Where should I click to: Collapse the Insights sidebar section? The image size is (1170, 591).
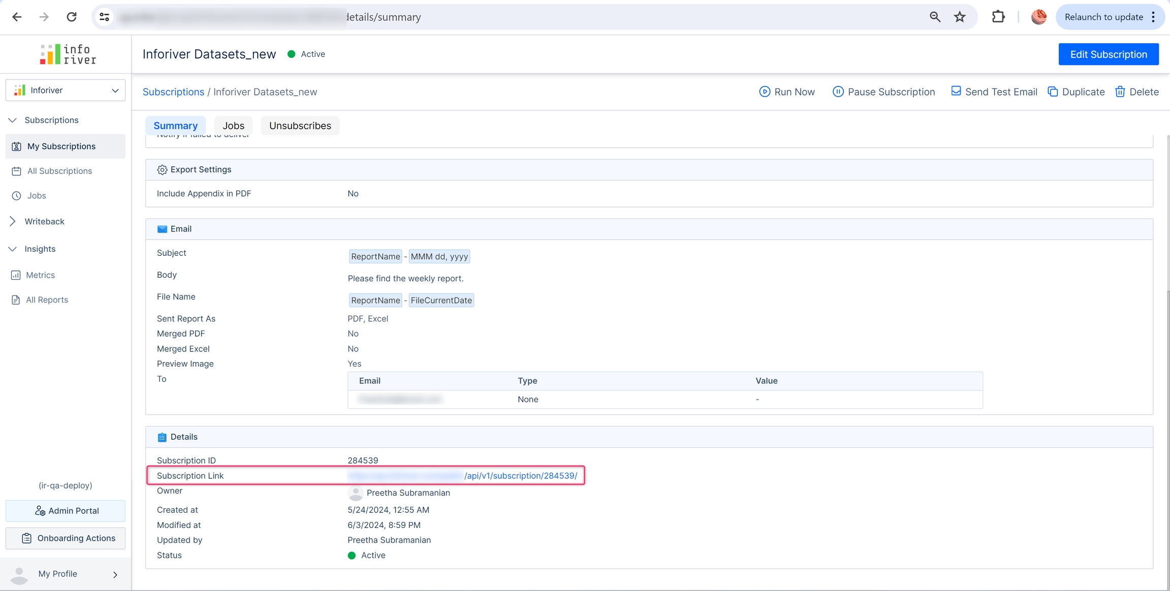point(13,249)
